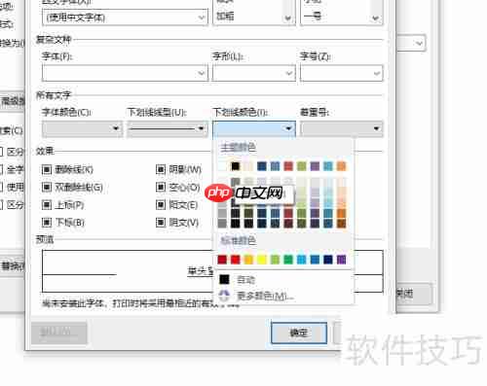This screenshot has width=487, height=386.
Task: Pick the darkest brown swatch in bottom theme row
Action: point(342,224)
